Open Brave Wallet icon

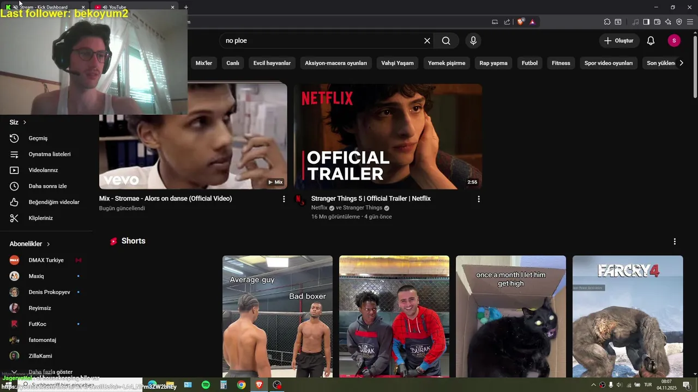[x=657, y=22]
